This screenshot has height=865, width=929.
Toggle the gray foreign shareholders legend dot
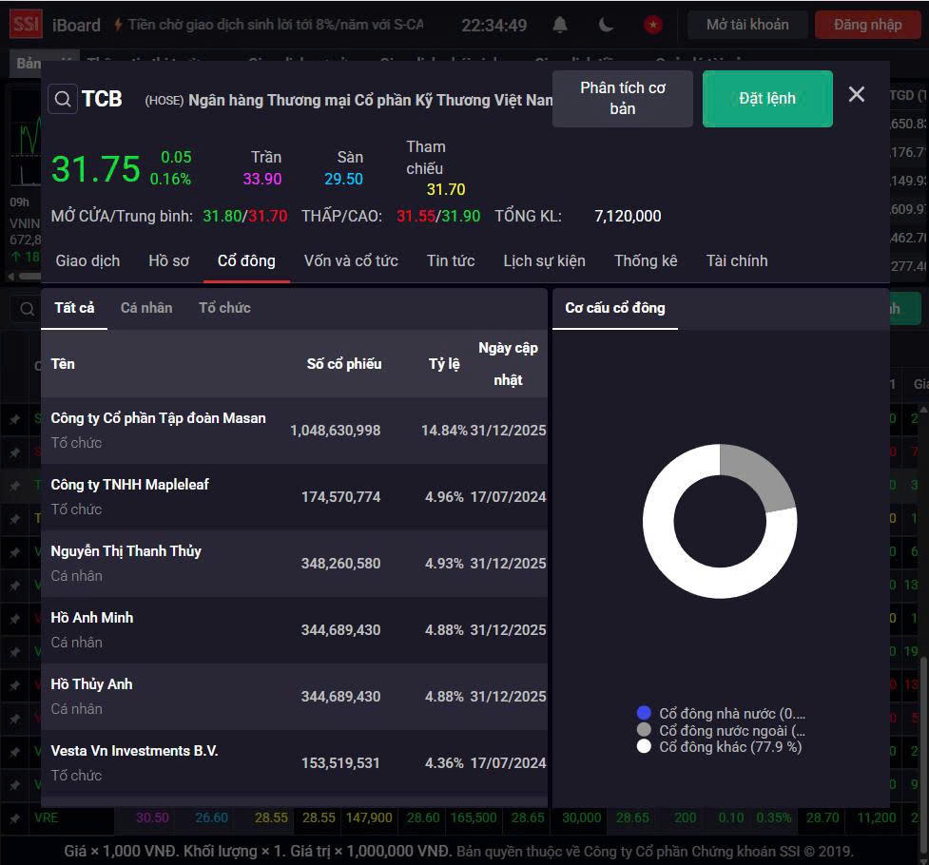(644, 729)
